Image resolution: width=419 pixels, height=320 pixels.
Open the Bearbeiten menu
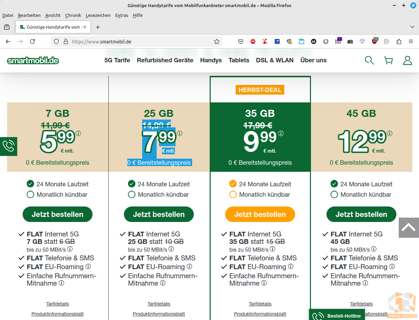(29, 15)
